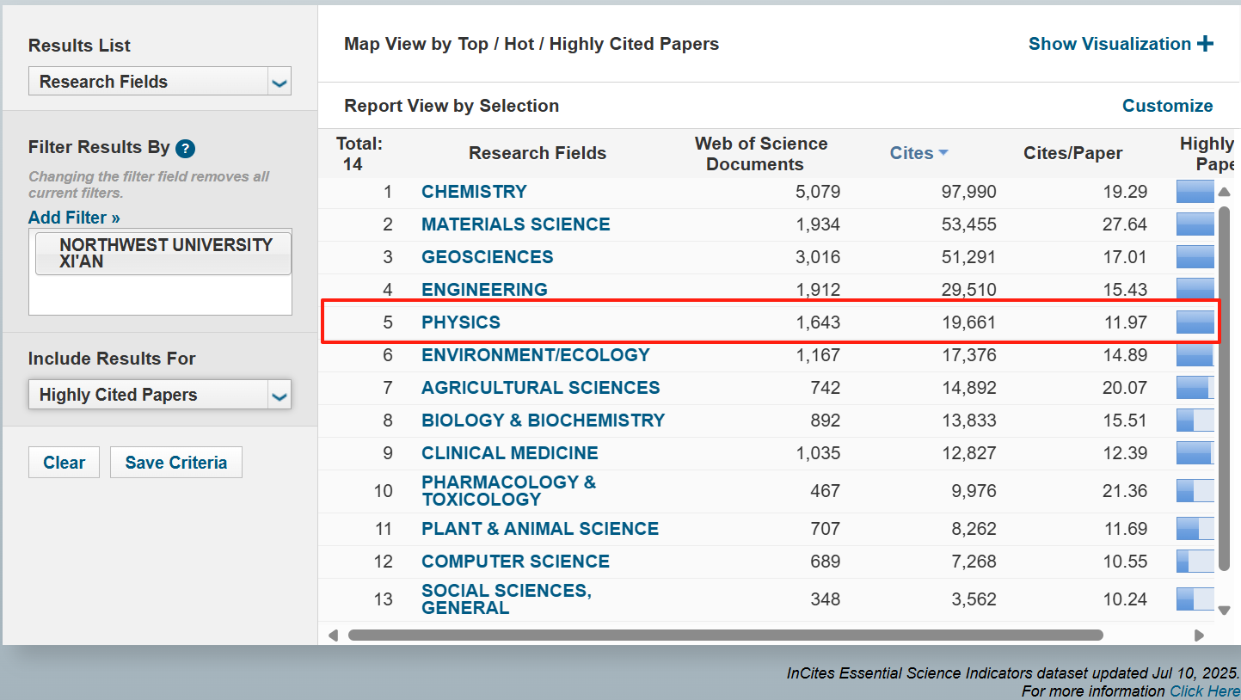Click the Filter Results By help icon

185,148
